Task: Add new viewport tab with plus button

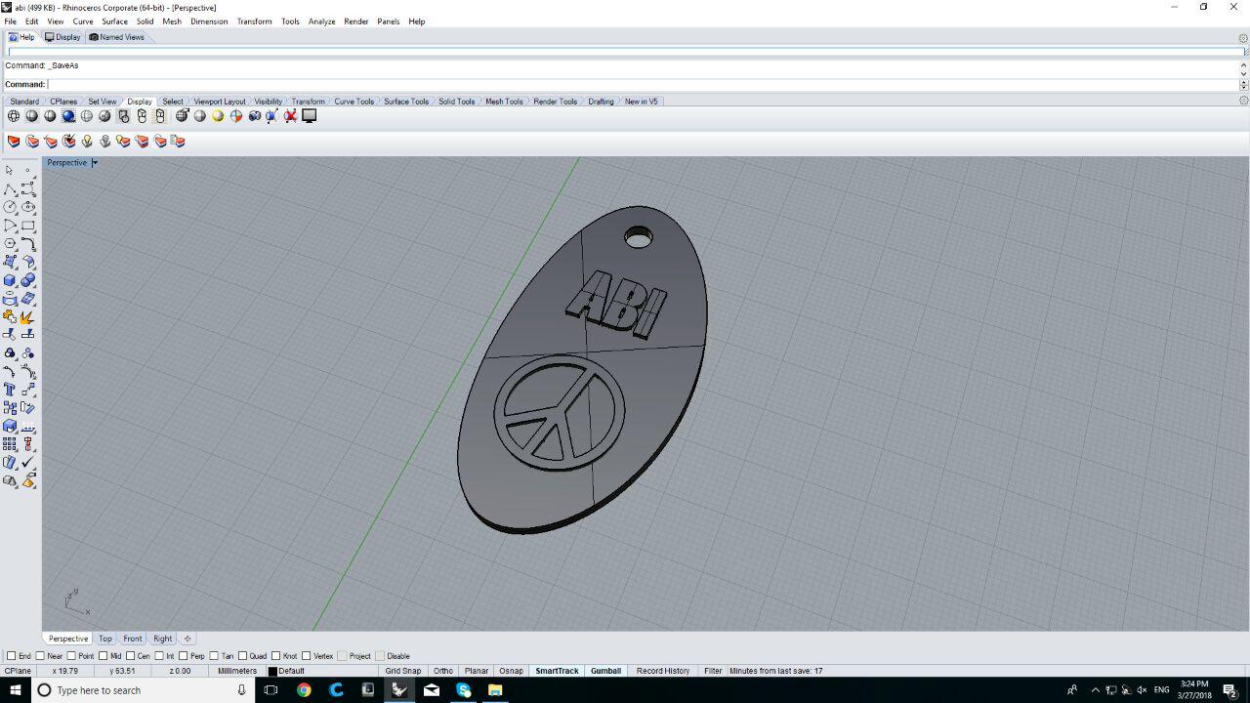Action: (187, 639)
